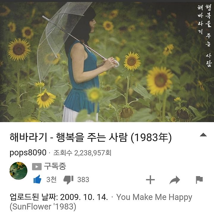The width and height of the screenshot is (214, 214).
Task: Tap the woman with umbrella in video
Action: pos(81,62)
